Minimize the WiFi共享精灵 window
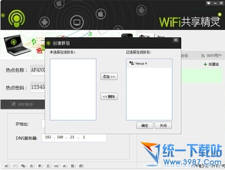Viewport: 225px width, 170px height. (x=215, y=3)
